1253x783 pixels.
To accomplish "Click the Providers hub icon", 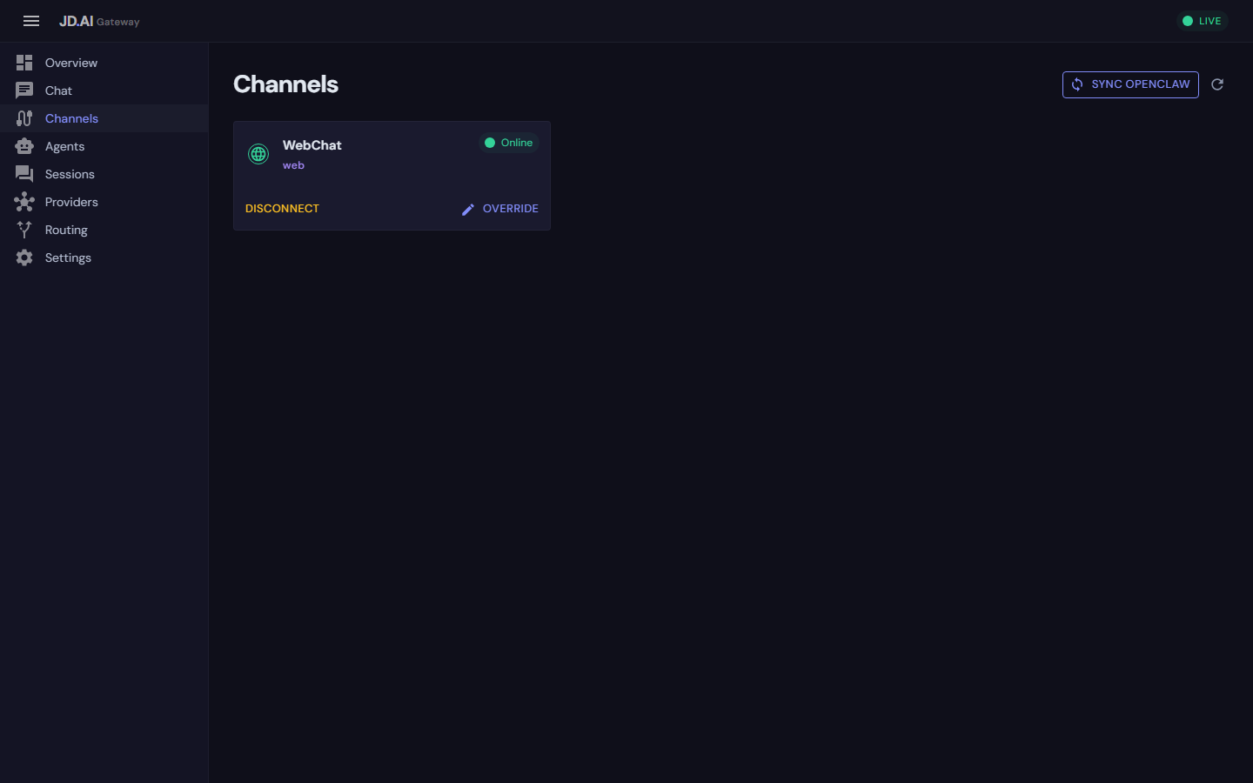I will coord(23,201).
